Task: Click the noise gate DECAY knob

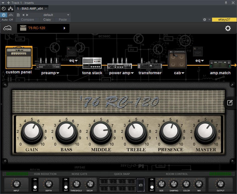Action: 90,184
